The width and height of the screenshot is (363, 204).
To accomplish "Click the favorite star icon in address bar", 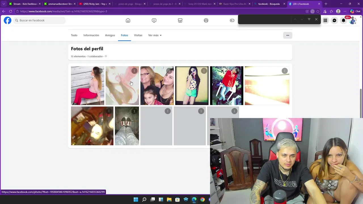I will [318, 11].
